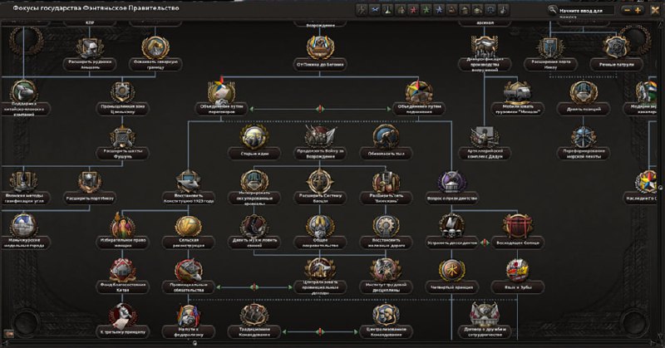The image size is (665, 348).
Task: Zoom out with the minus button
Action: (x=628, y=10)
